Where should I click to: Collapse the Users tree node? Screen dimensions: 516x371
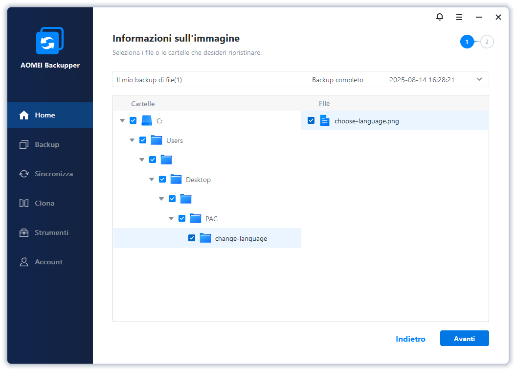pos(132,140)
